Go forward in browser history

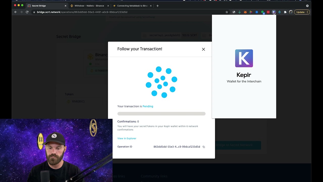pyautogui.click(x=21, y=12)
